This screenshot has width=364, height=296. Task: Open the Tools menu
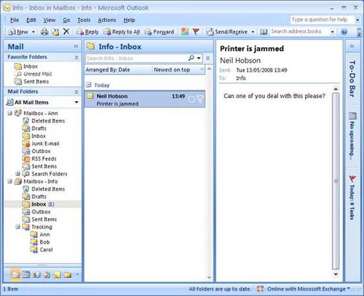point(83,21)
